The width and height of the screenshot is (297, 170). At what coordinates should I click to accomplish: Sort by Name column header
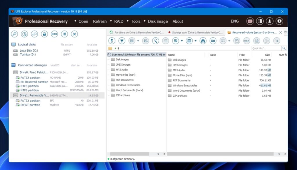(x=171, y=55)
